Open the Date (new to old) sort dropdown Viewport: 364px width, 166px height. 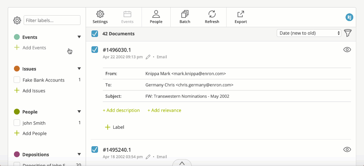coord(309,33)
